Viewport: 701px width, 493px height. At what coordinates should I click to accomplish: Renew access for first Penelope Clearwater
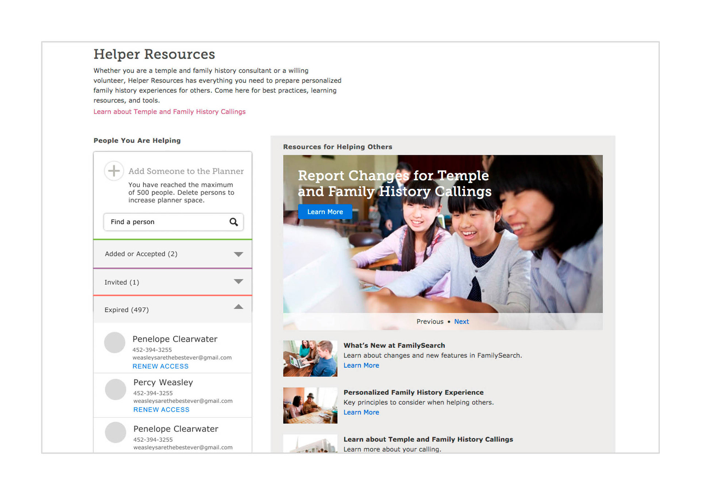160,366
